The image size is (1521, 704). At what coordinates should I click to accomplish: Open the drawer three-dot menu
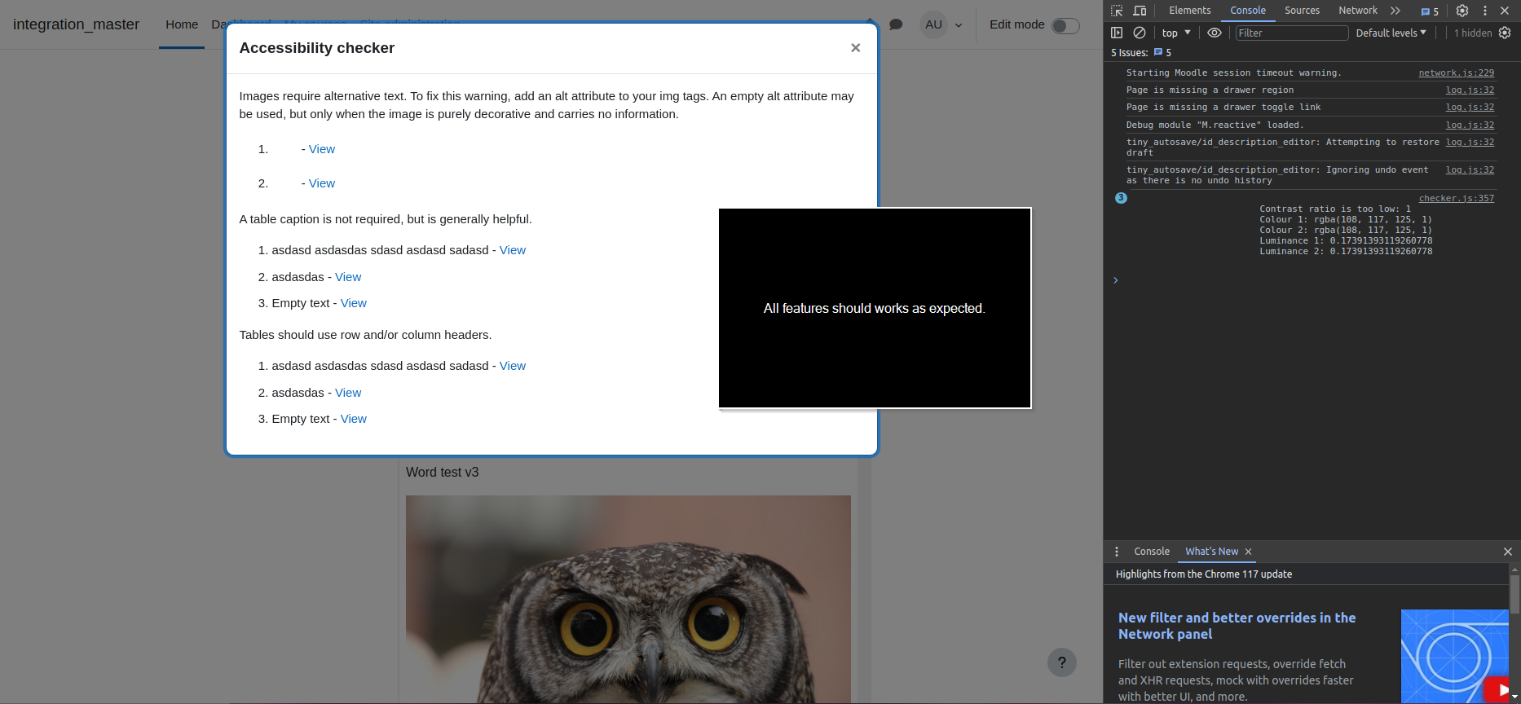pyautogui.click(x=1117, y=552)
